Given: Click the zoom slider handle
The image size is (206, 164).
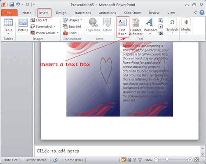Looking at the screenshot, I should click(x=167, y=160).
